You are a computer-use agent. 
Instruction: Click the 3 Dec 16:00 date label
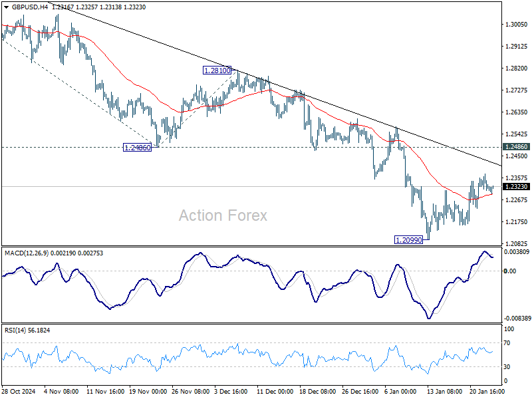point(231,391)
